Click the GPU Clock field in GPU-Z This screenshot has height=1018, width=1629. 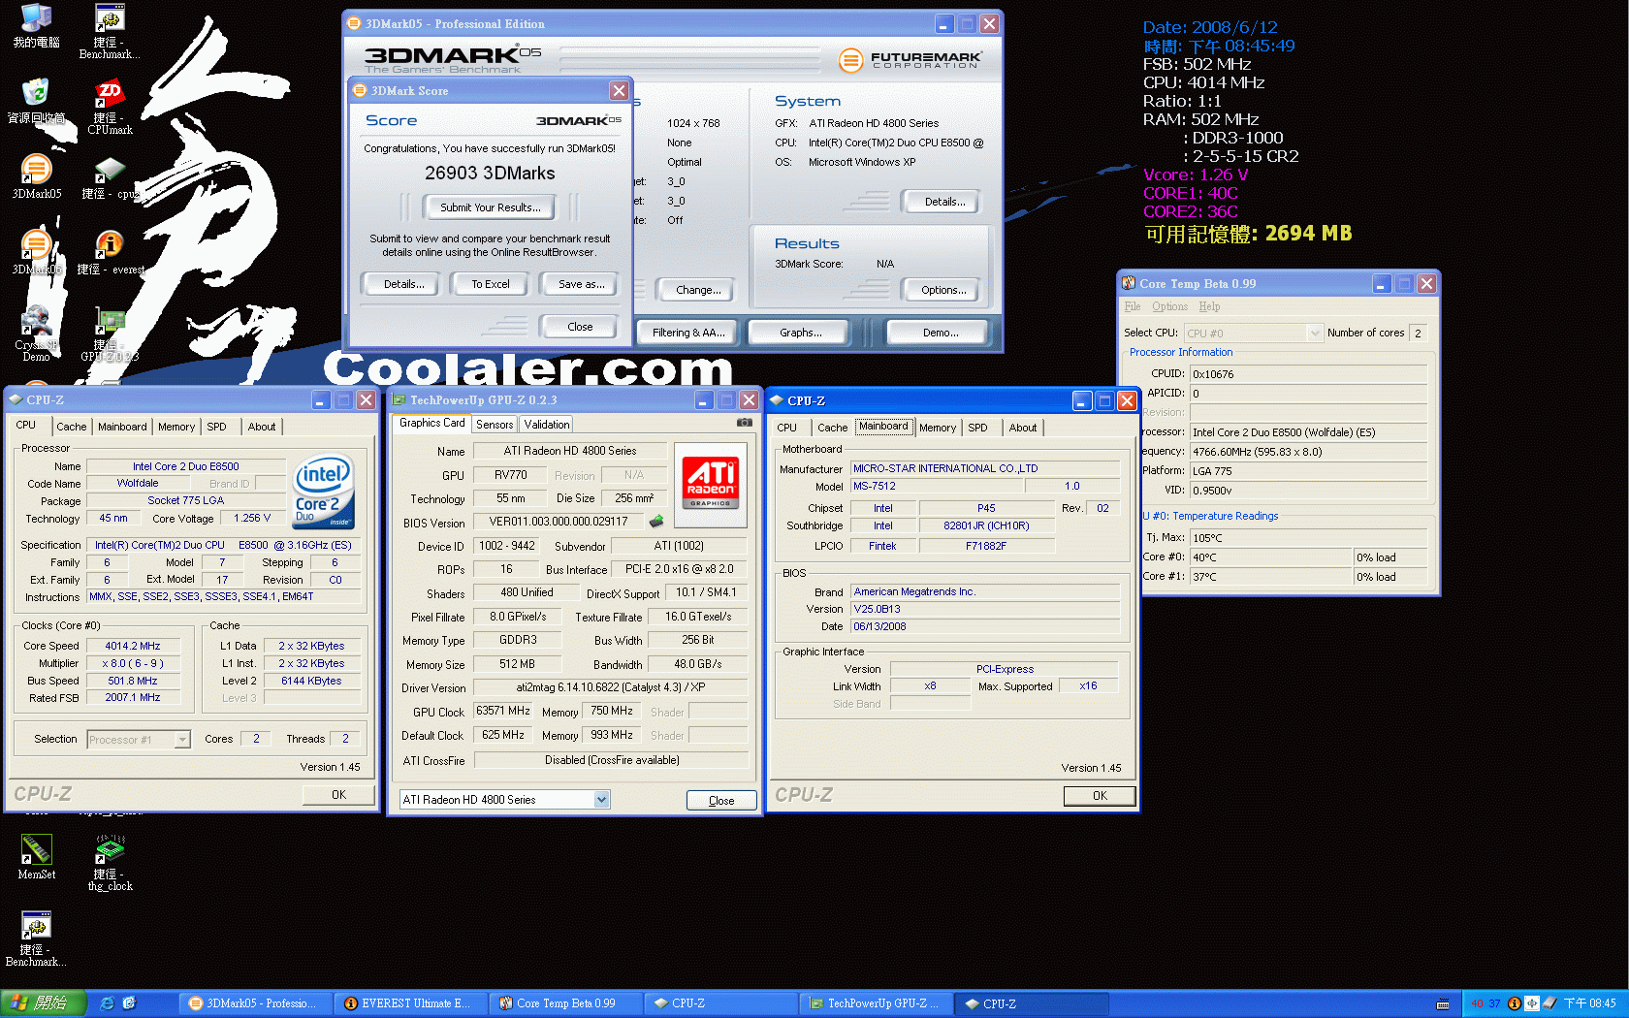[502, 711]
